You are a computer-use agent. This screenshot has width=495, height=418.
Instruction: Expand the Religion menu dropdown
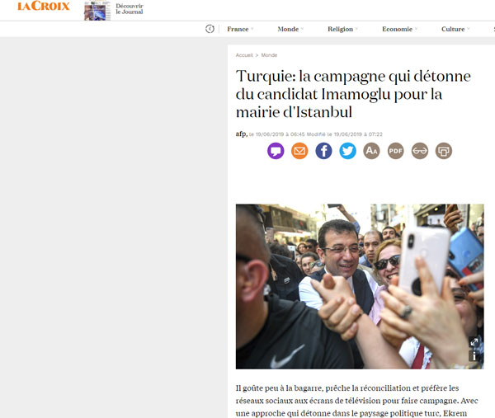343,29
